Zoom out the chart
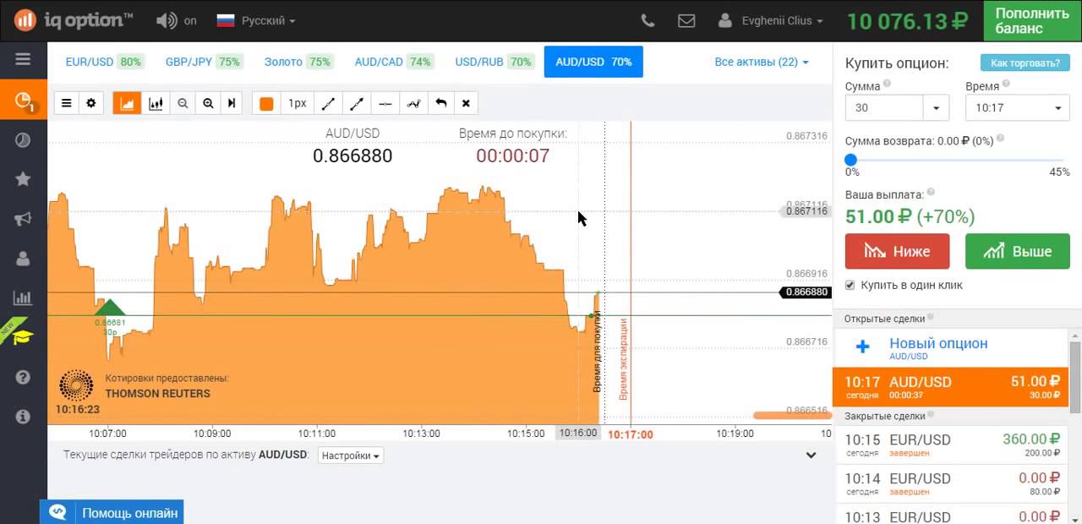1082x524 pixels. point(183,103)
